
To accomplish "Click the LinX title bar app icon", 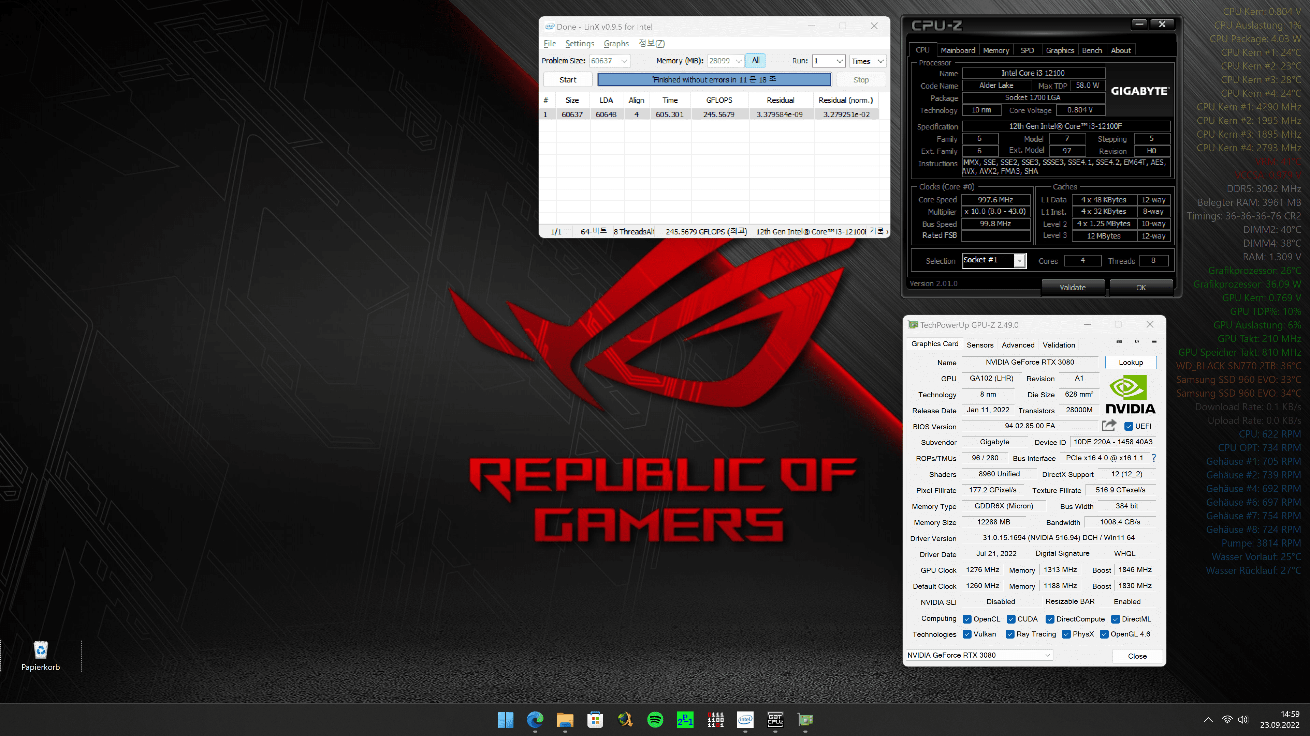I will tap(549, 27).
